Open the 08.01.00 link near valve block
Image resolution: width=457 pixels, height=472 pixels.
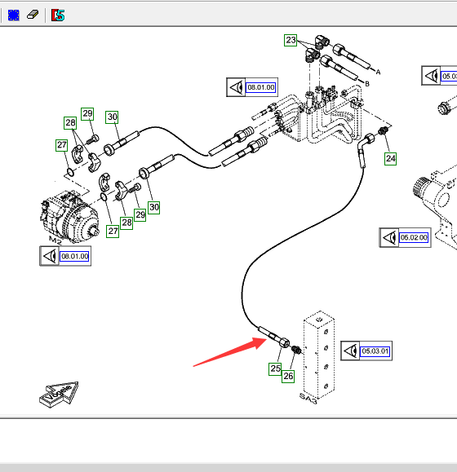[x=261, y=87]
